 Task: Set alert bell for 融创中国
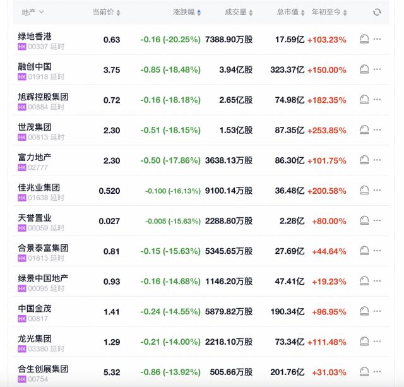coord(364,69)
